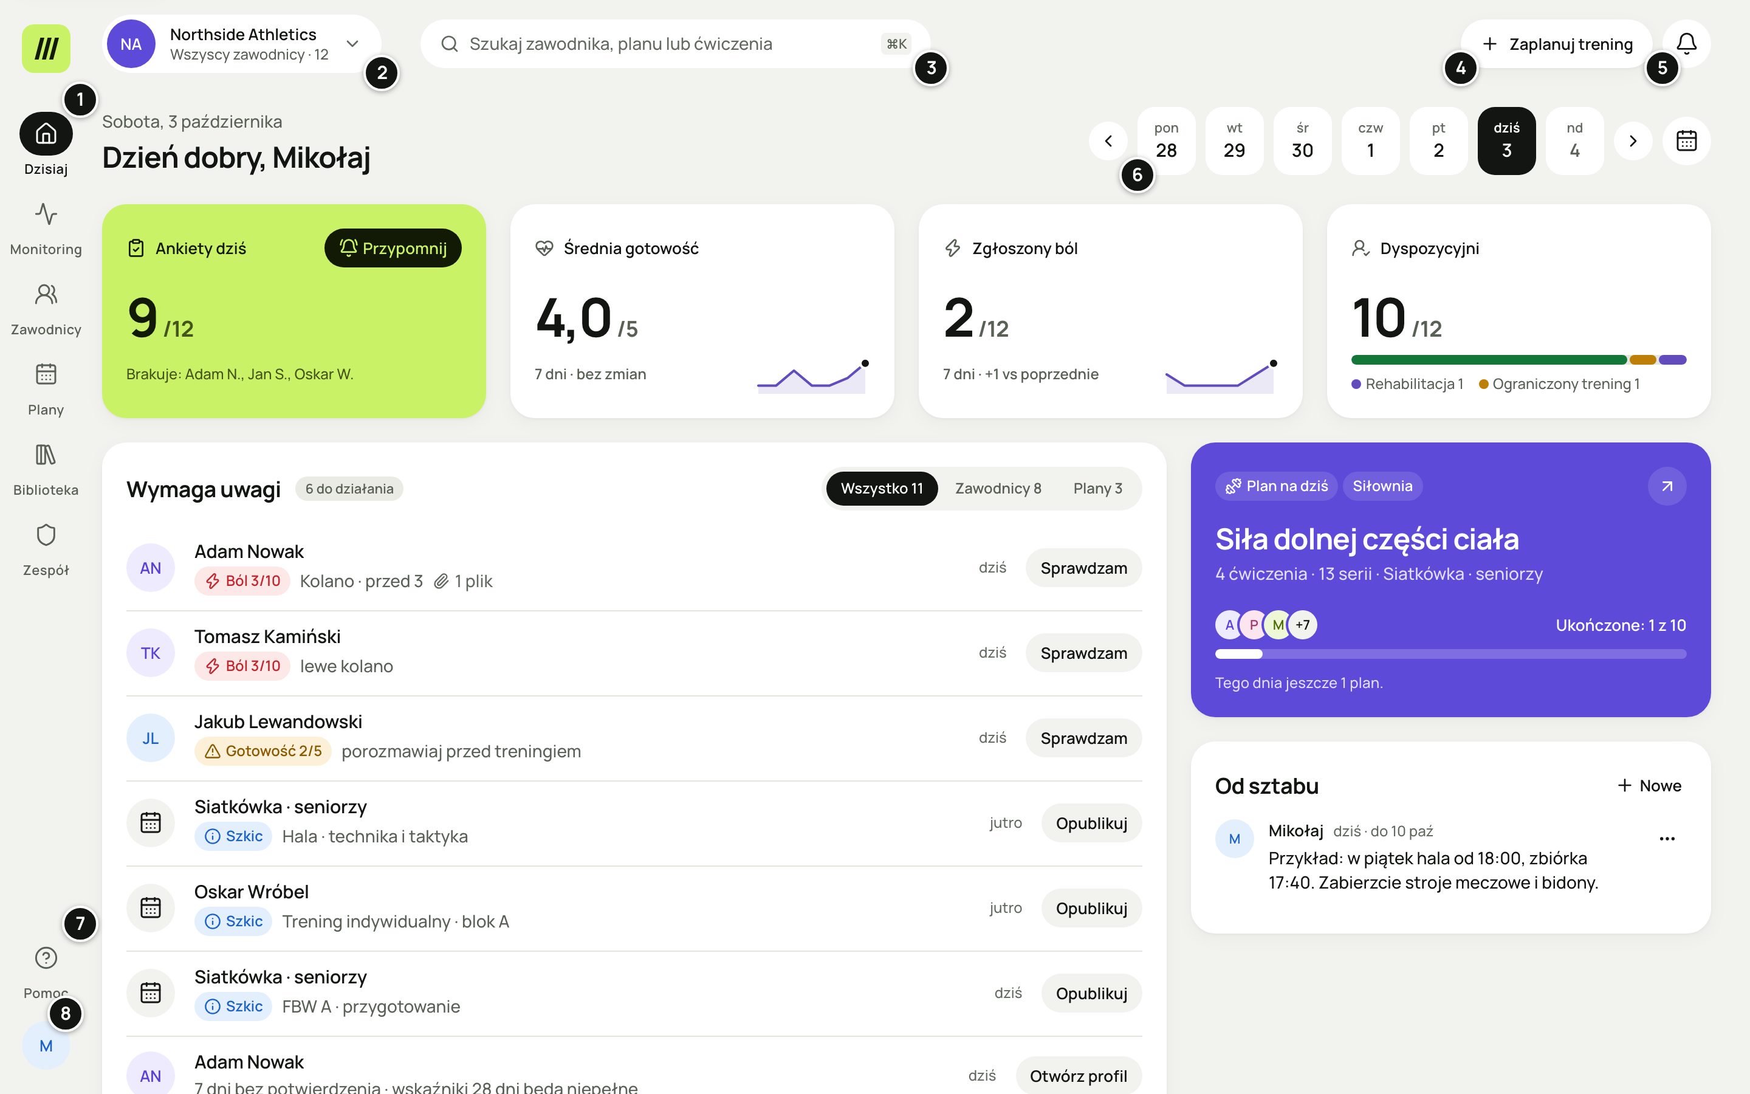This screenshot has width=1750, height=1094.
Task: Select wt 29 day
Action: tap(1234, 140)
